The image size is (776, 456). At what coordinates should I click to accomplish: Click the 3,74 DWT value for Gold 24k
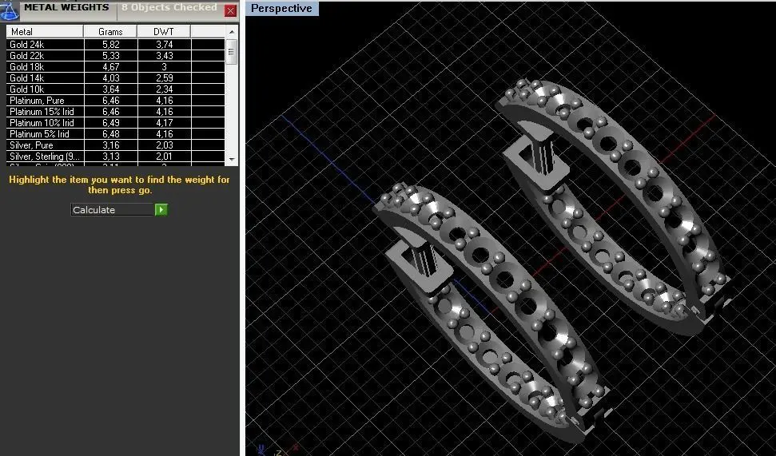coord(165,45)
